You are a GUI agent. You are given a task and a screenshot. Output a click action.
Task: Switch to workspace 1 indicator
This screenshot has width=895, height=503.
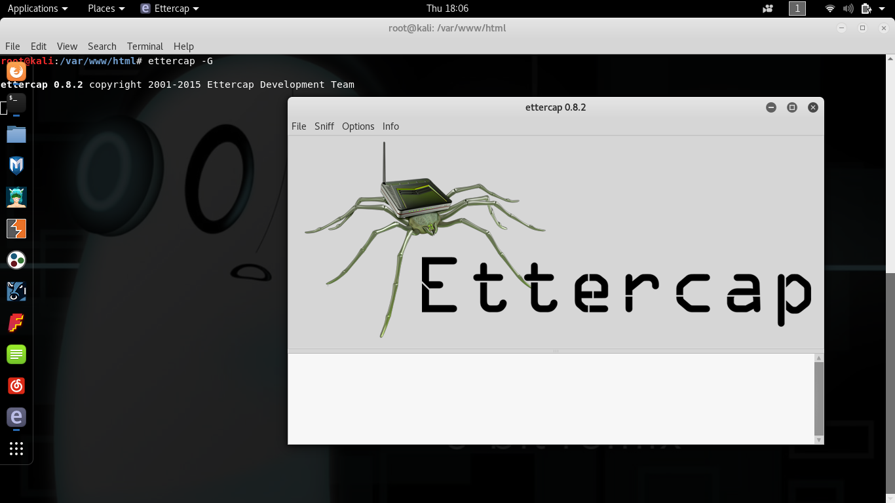pos(797,9)
